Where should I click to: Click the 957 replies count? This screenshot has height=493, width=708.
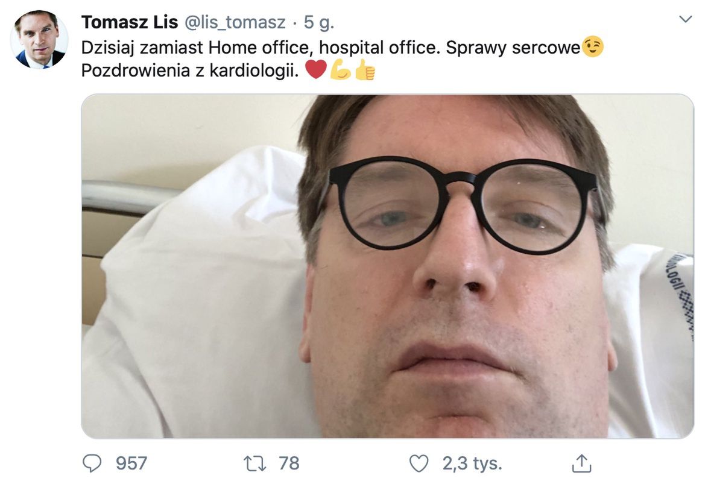[x=131, y=463]
